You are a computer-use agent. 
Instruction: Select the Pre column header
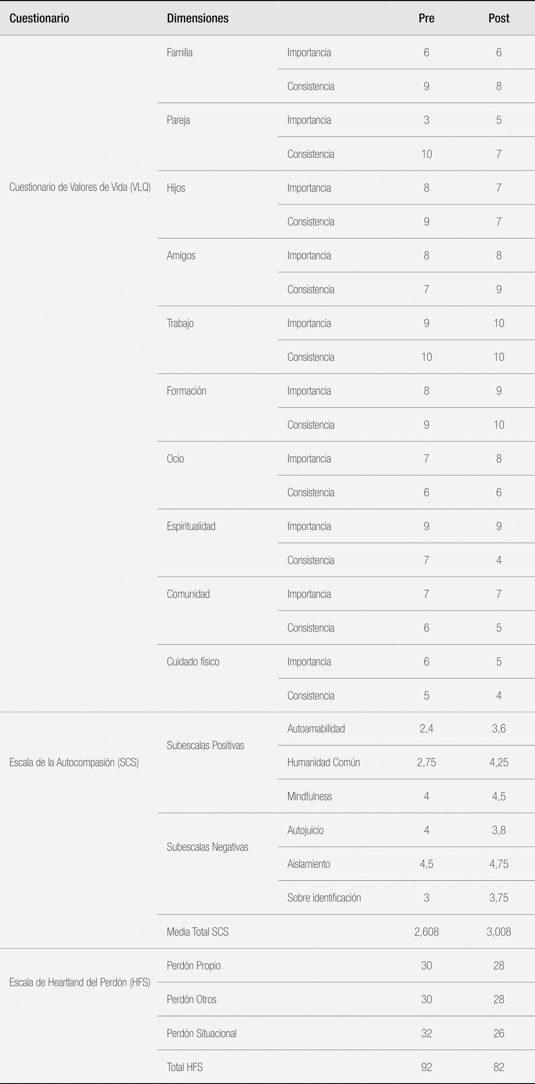[x=426, y=18]
